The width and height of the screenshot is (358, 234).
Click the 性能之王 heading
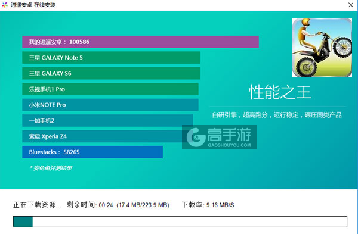pyautogui.click(x=280, y=92)
